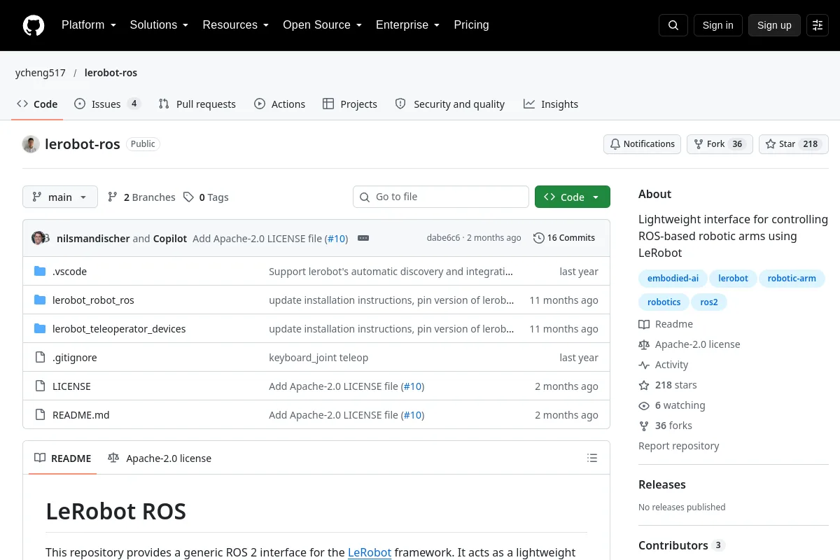Image resolution: width=840 pixels, height=560 pixels.
Task: Click the scale icon beside Apache-2.0 license
Action: click(644, 344)
